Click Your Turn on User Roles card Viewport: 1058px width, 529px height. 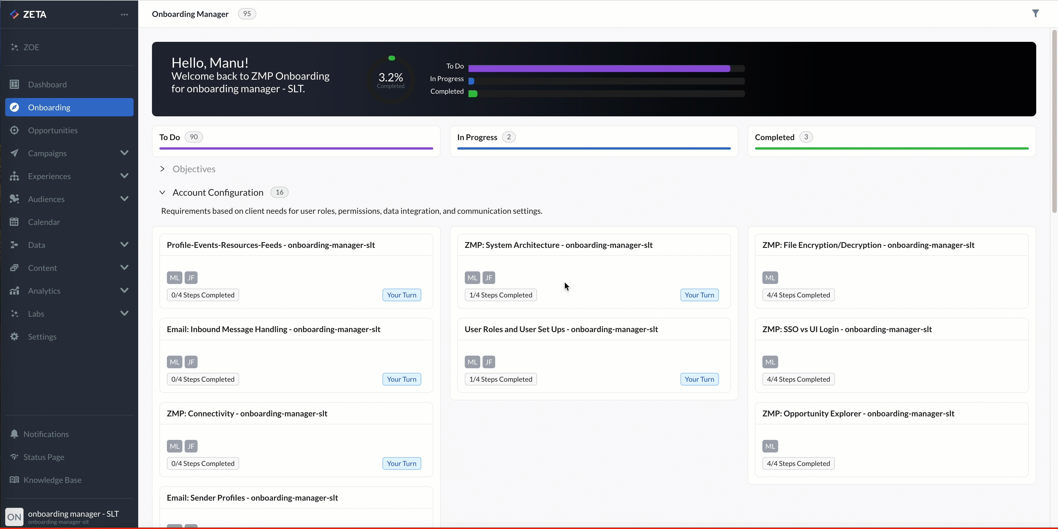tap(699, 379)
